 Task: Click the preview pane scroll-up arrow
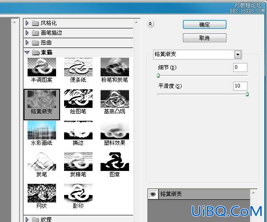[15, 22]
